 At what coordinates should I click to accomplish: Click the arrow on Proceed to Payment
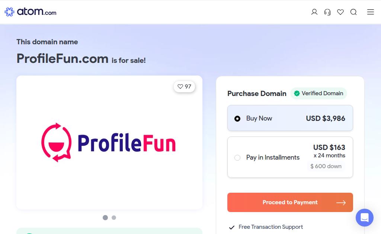point(341,203)
